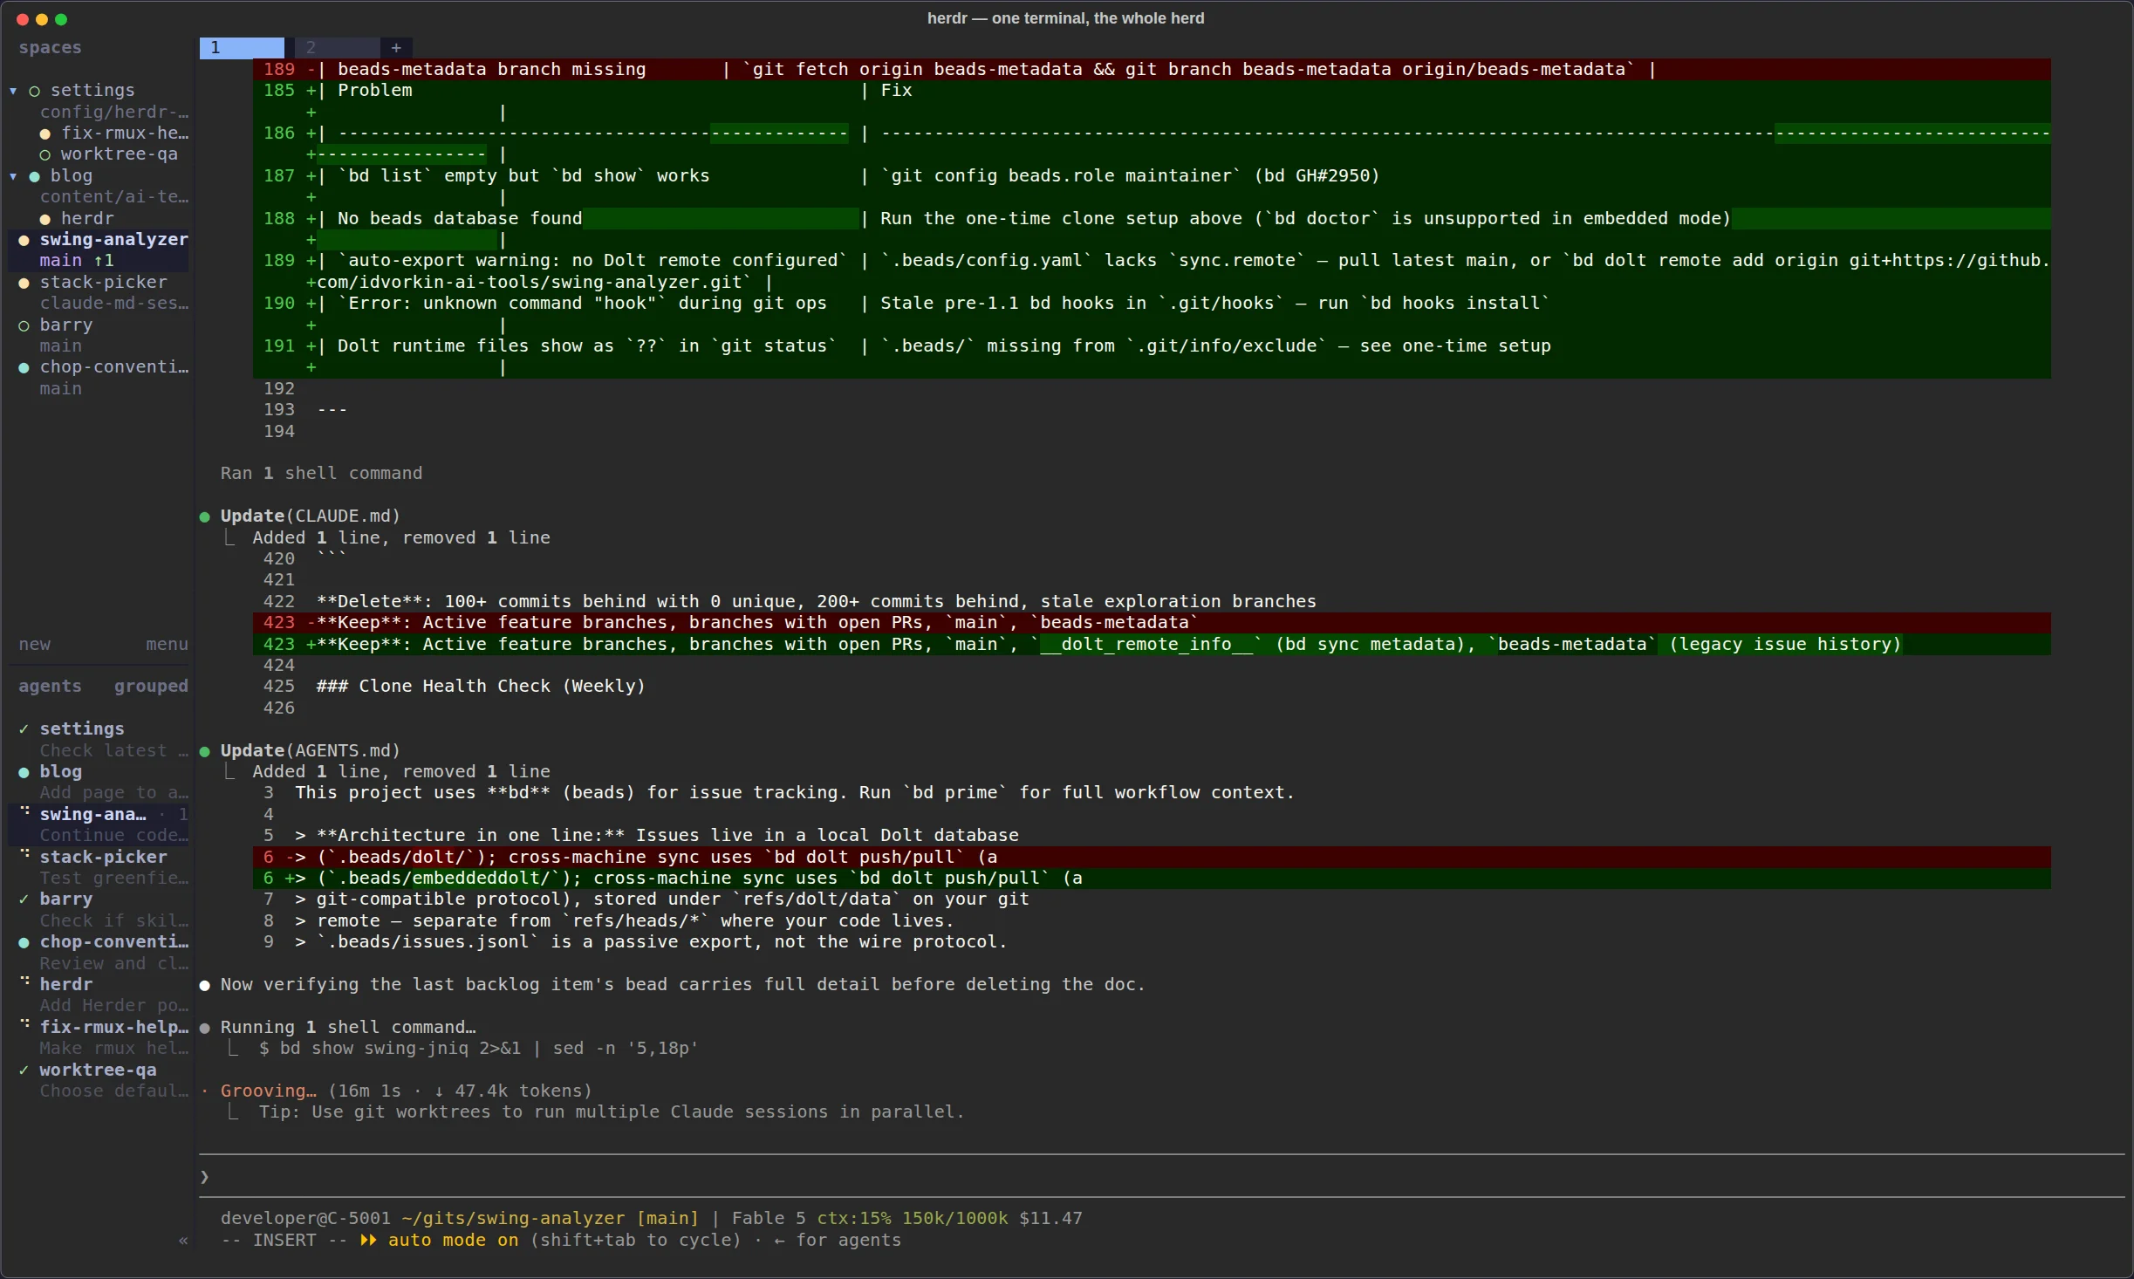Select blog agent in agents list
Viewport: 2134px width, 1279px height.
[61, 772]
